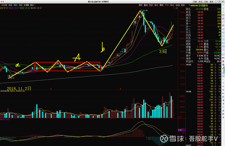Click the 换手 turnover value 2.53%
225x146 pixels.
click(x=200, y=56)
